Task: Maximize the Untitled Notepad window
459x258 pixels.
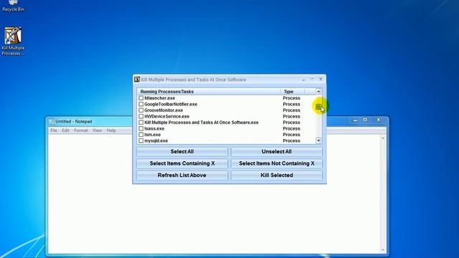Action: [365, 120]
